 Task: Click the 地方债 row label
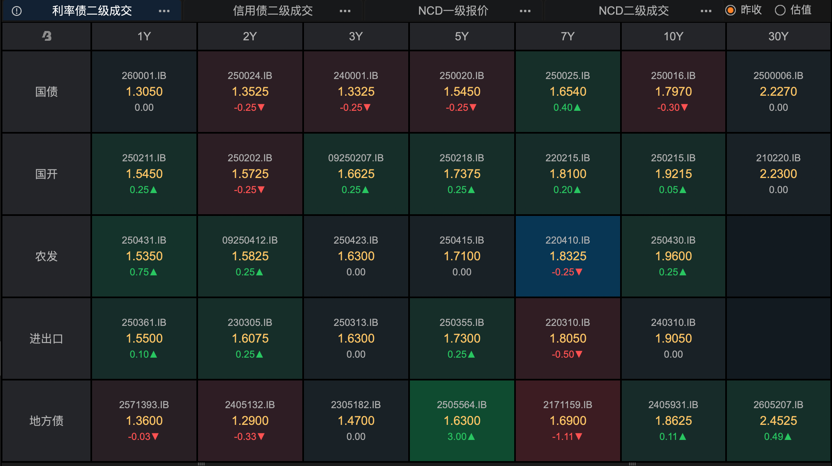46,420
